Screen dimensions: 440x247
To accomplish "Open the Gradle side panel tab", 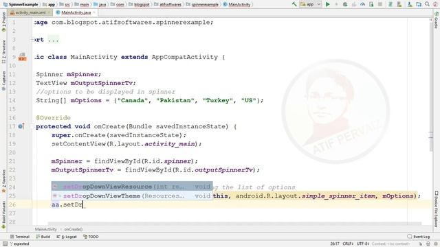I will 437,20.
